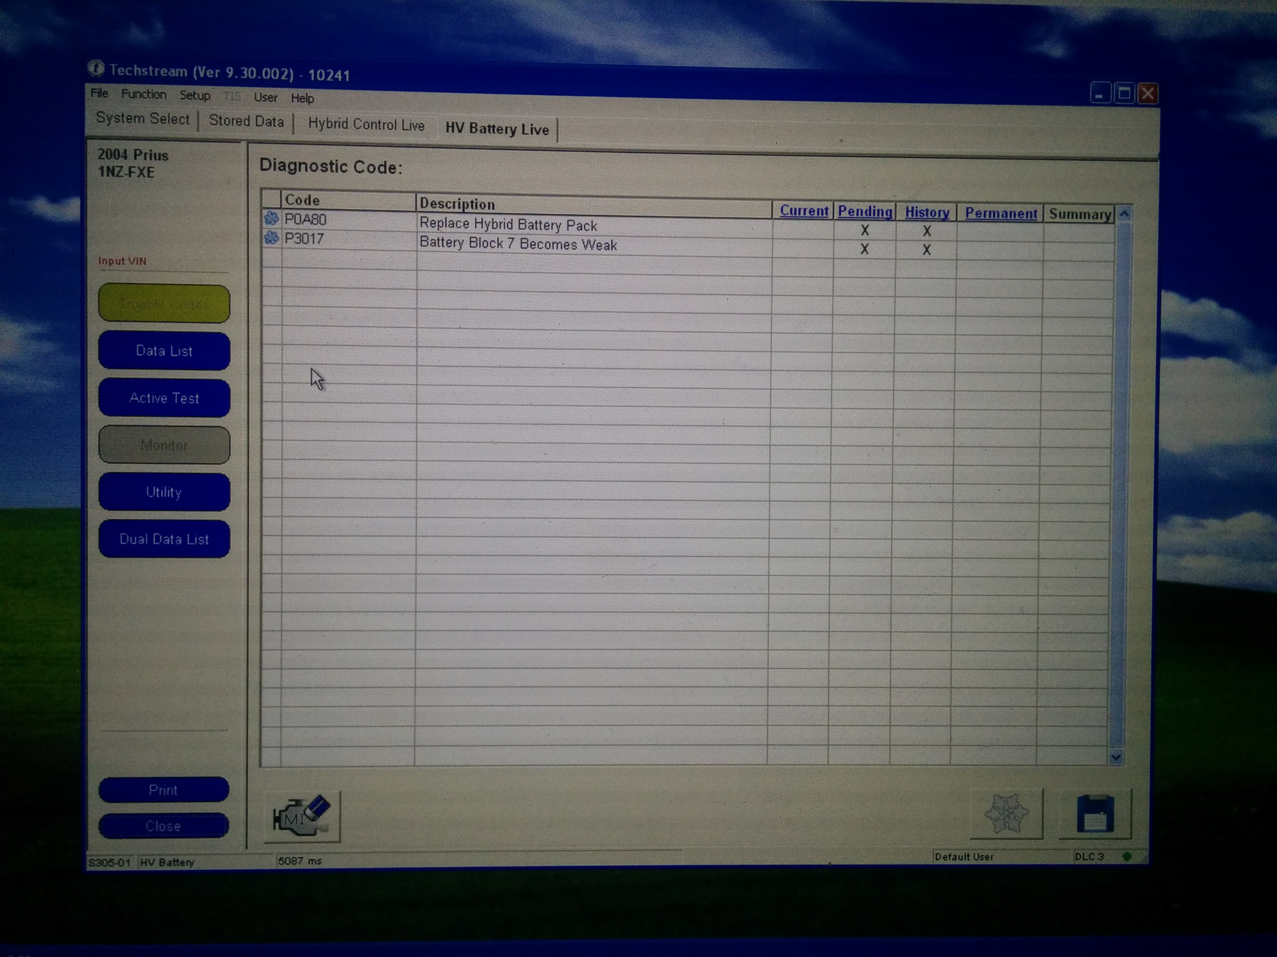Click the freeze frame icon beside P0A80
Viewport: 1277px width, 957px height.
(x=272, y=219)
